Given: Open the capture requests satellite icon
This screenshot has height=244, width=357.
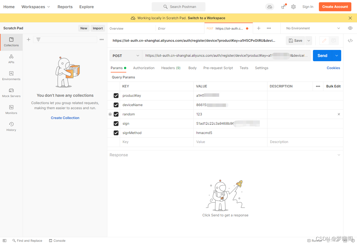Looking at the screenshot, I should 284,7.
